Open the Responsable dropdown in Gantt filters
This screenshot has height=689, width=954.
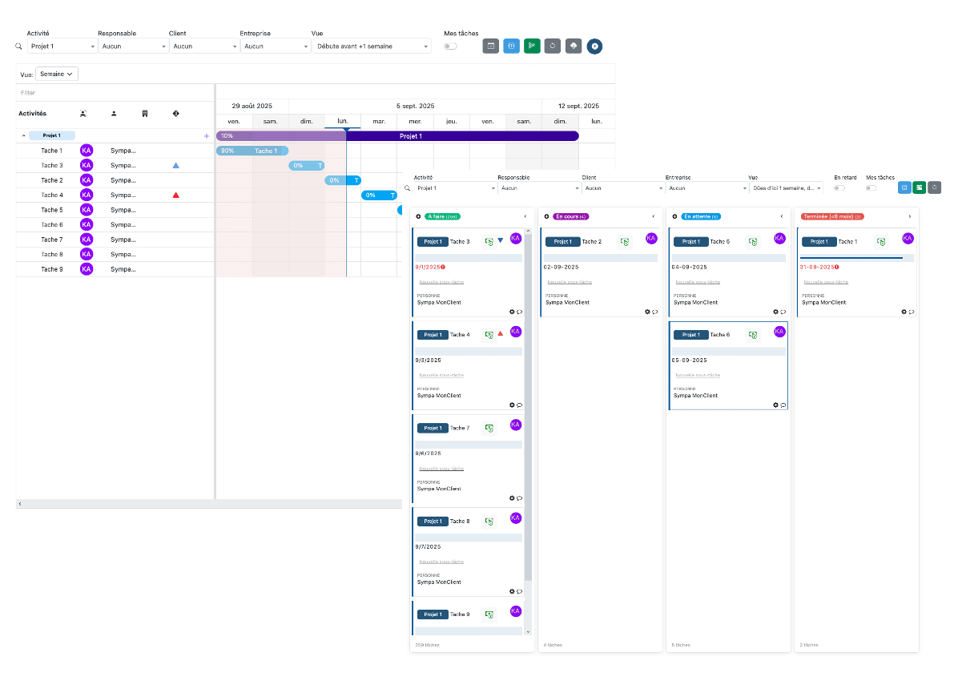132,46
